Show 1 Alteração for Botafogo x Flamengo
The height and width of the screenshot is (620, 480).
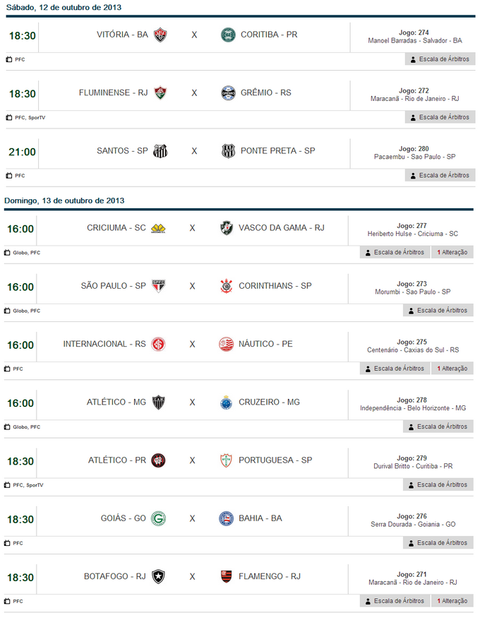pyautogui.click(x=452, y=601)
